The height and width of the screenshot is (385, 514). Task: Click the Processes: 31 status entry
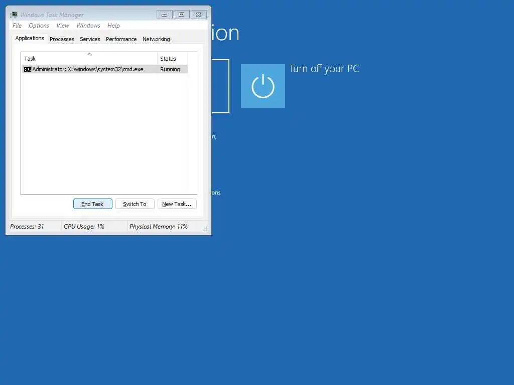coord(27,227)
